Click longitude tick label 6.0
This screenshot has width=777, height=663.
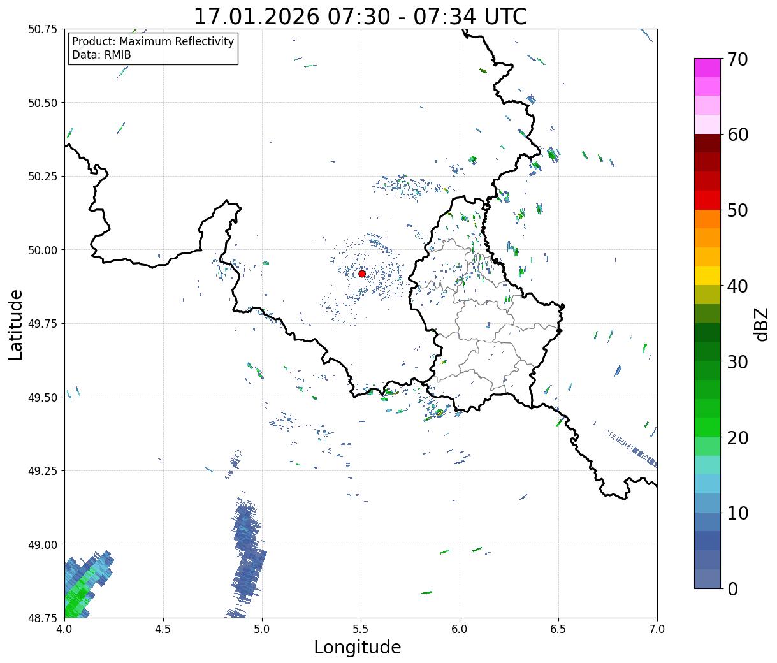tap(460, 629)
